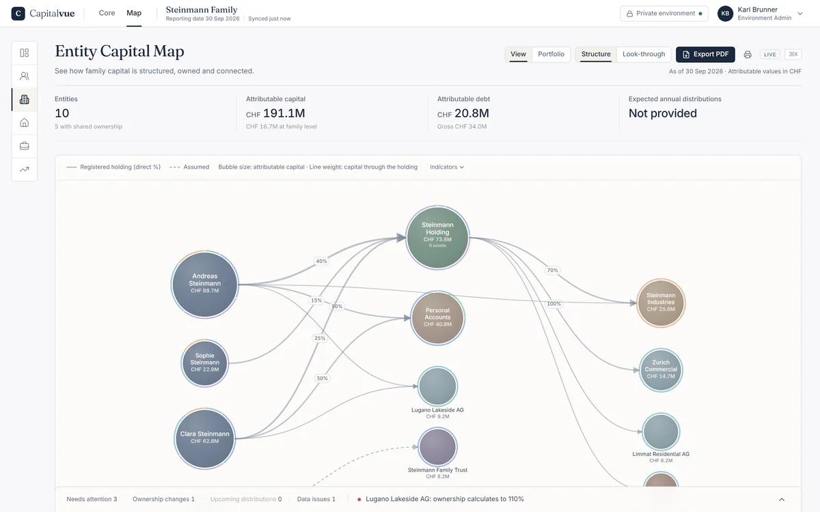Print the entity capital map
This screenshot has height=512, width=820.
[748, 55]
